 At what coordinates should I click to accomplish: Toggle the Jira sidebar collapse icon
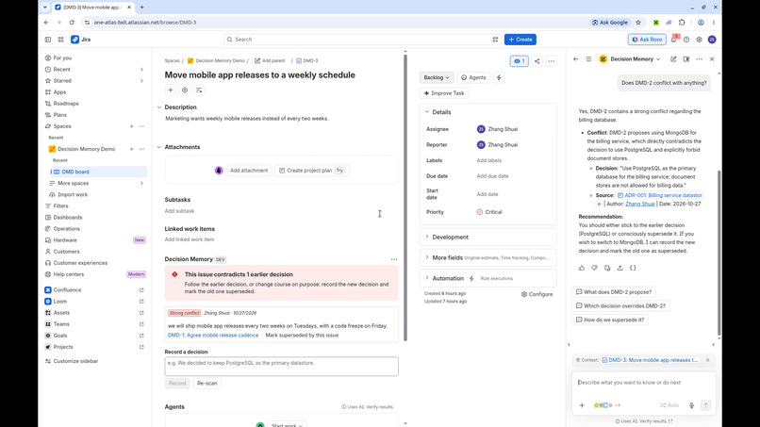click(x=48, y=40)
